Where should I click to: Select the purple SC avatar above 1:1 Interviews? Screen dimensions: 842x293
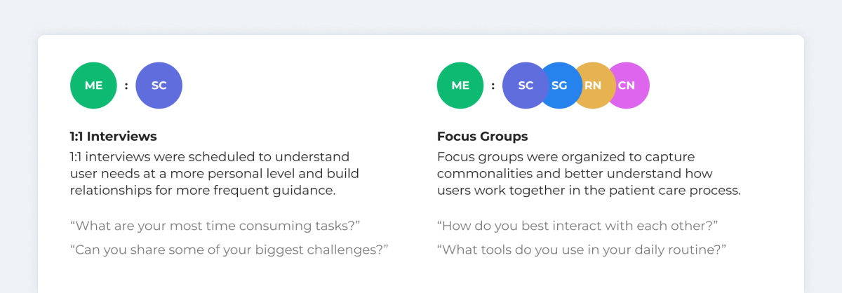pyautogui.click(x=159, y=86)
